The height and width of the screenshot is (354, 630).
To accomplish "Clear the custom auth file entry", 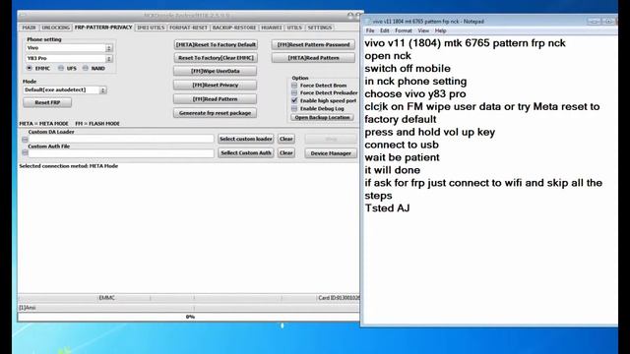I will coord(286,153).
